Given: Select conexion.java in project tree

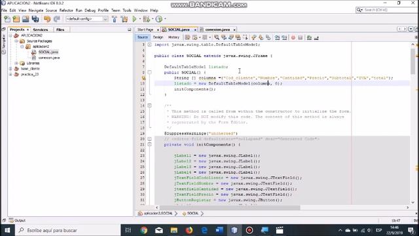Looking at the screenshot, I should pyautogui.click(x=49, y=58).
